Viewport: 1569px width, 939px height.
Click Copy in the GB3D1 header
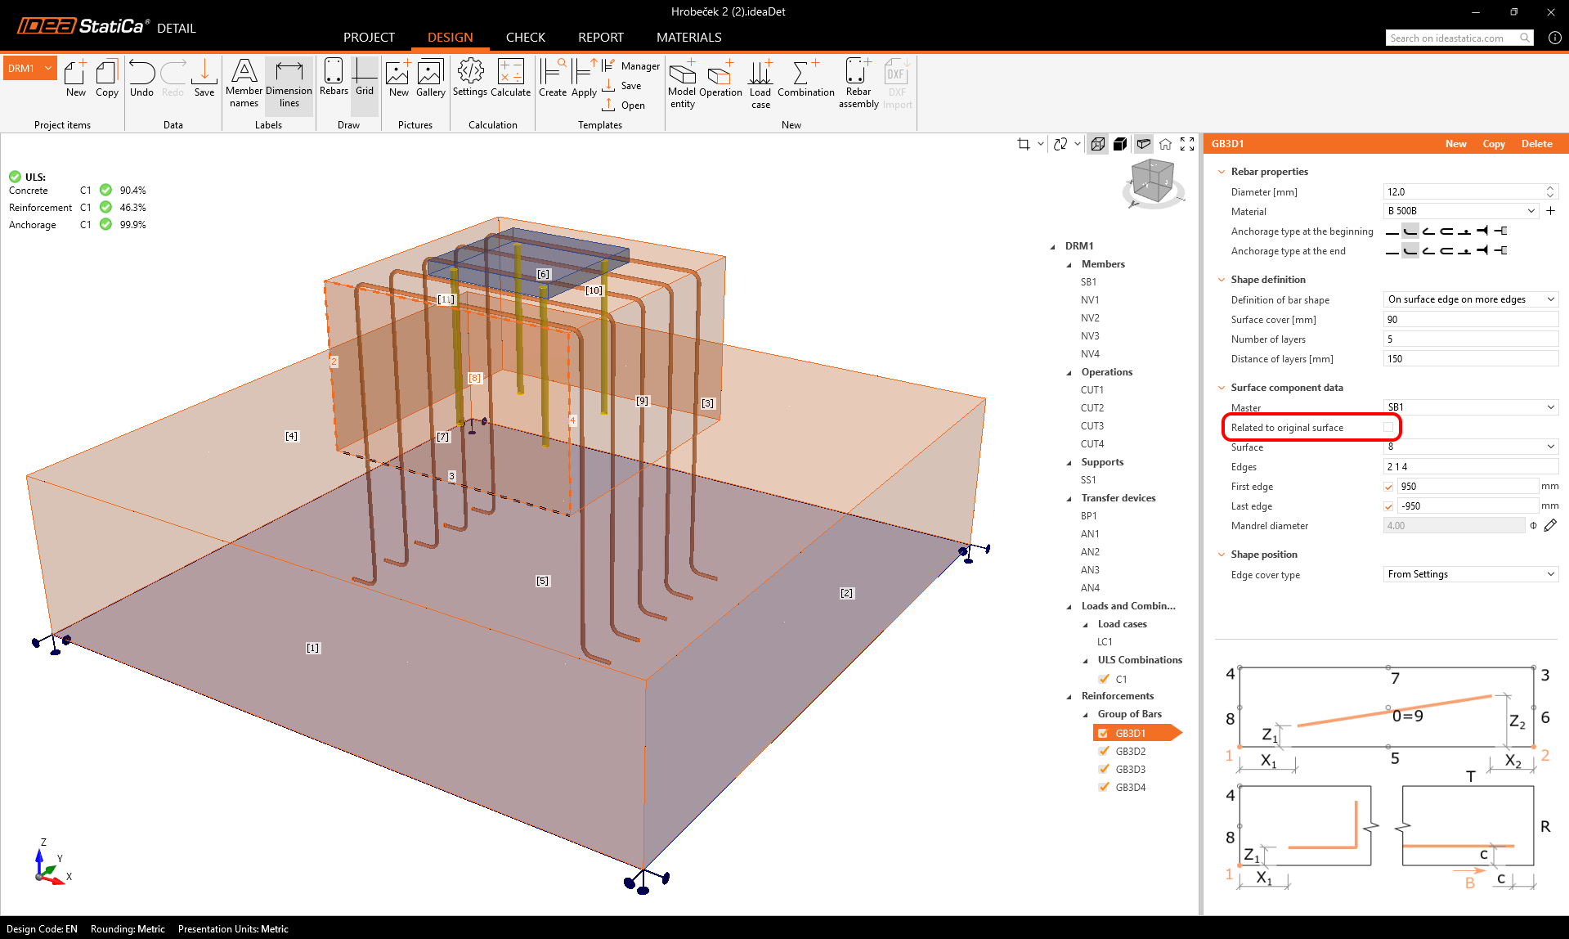tap(1493, 144)
